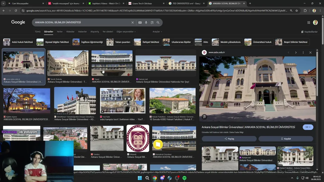Switch to the Alışveriş tab
This screenshot has height=182, width=324.
(95, 32)
